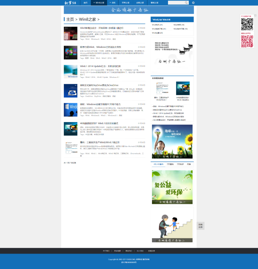Click the red WeChat public QR code
This screenshot has width=258, height=269.
[247, 41]
